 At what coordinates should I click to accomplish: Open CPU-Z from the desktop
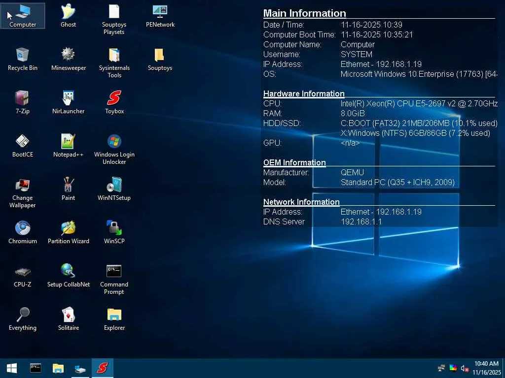pyautogui.click(x=23, y=276)
